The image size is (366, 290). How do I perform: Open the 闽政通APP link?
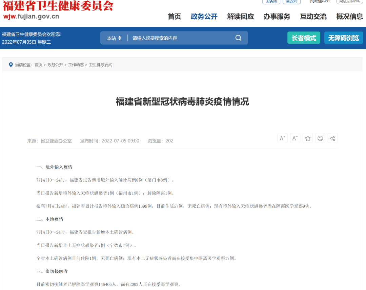[320, 1]
